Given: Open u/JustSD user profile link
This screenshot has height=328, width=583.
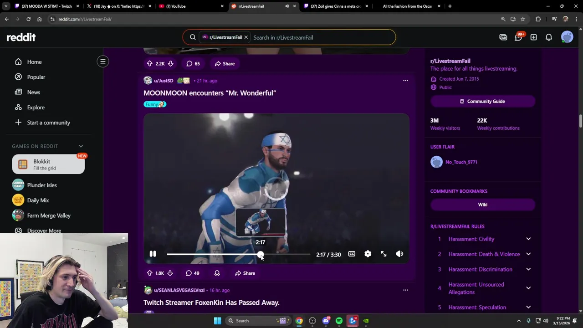Looking at the screenshot, I should click(164, 81).
